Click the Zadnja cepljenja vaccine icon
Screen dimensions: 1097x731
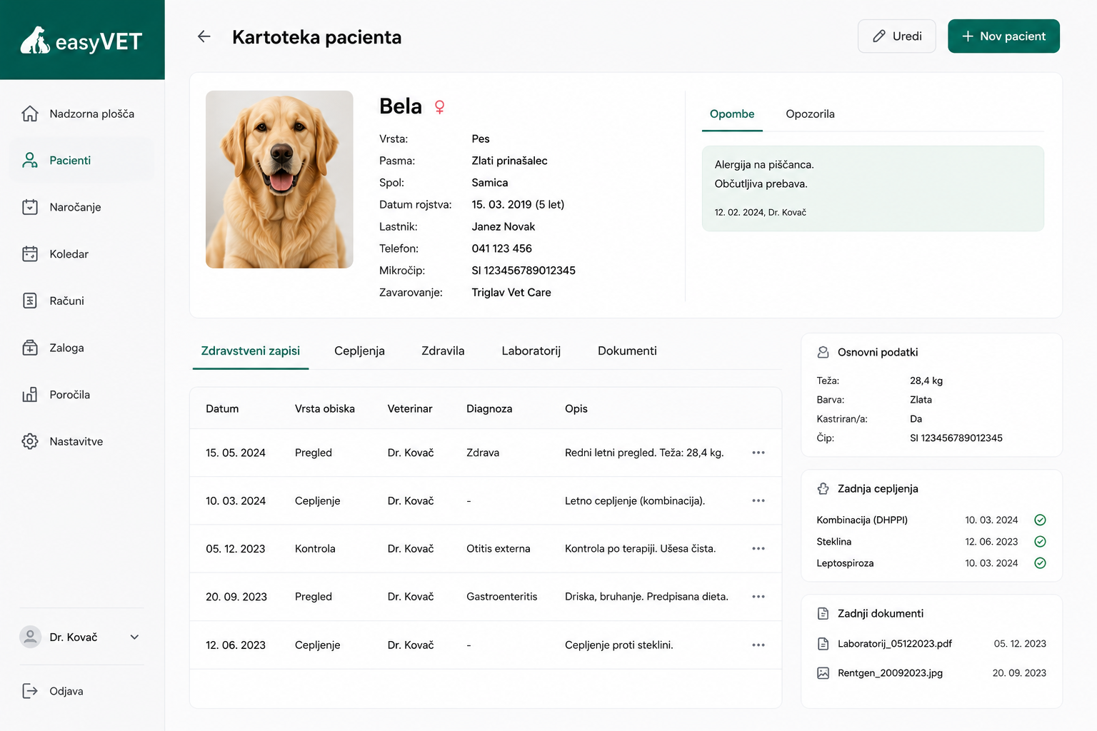tap(823, 488)
